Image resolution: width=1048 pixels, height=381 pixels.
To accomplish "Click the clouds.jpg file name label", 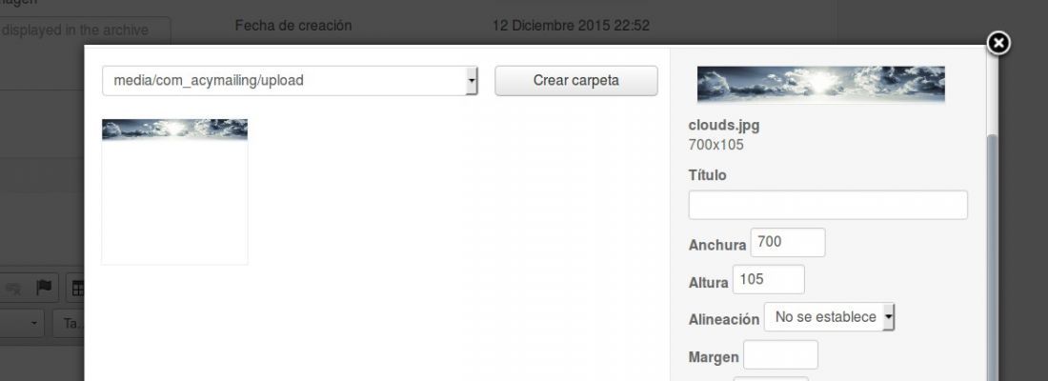I will tap(724, 126).
